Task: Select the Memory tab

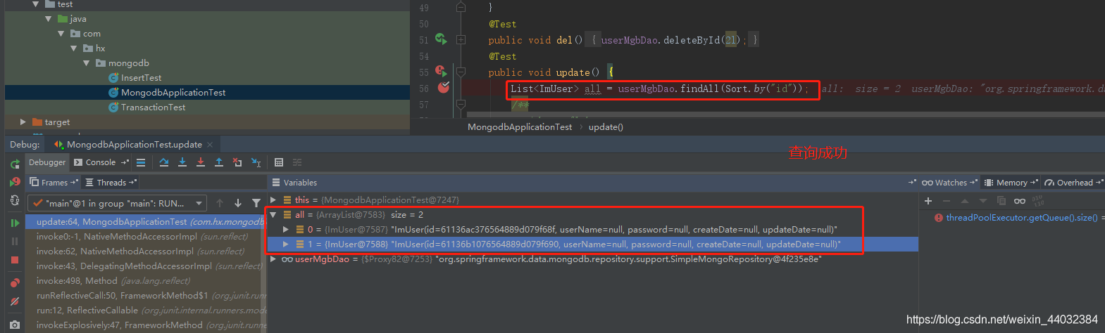Action: 1011,183
